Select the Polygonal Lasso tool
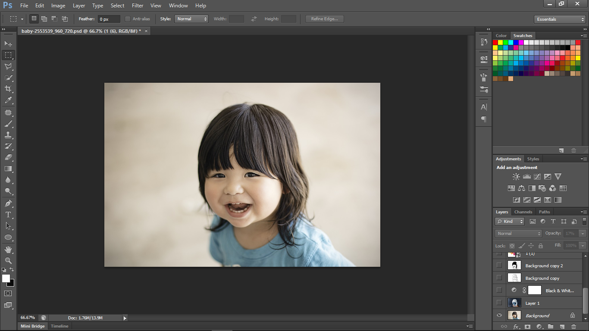 pyautogui.click(x=8, y=66)
